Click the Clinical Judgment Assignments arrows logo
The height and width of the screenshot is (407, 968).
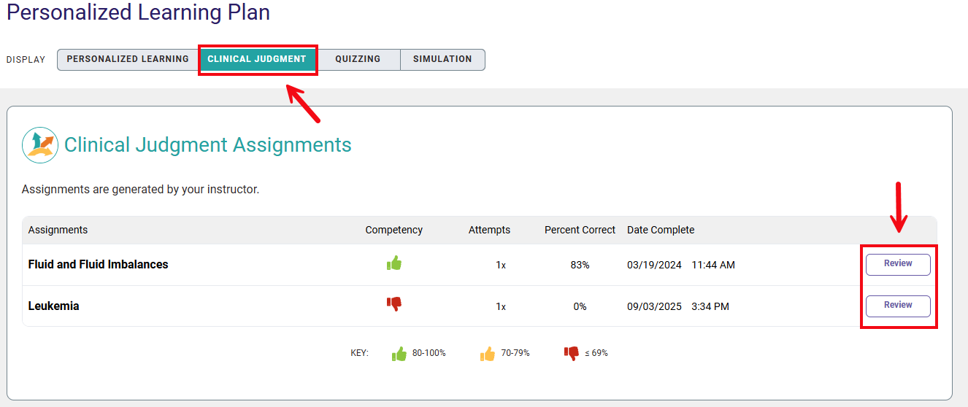coord(40,144)
